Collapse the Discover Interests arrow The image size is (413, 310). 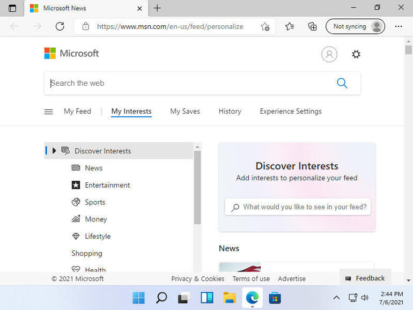tap(54, 151)
